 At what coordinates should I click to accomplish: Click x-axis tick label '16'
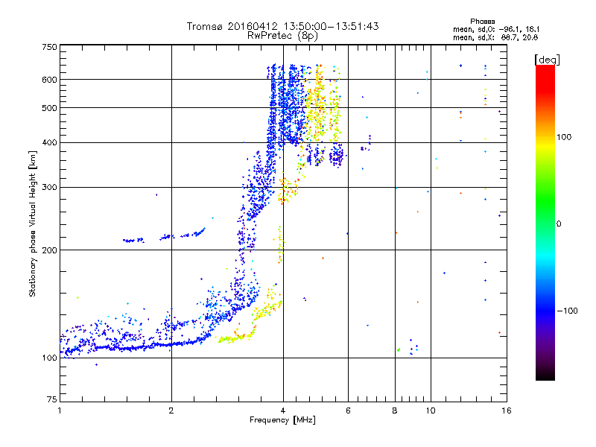(507, 410)
